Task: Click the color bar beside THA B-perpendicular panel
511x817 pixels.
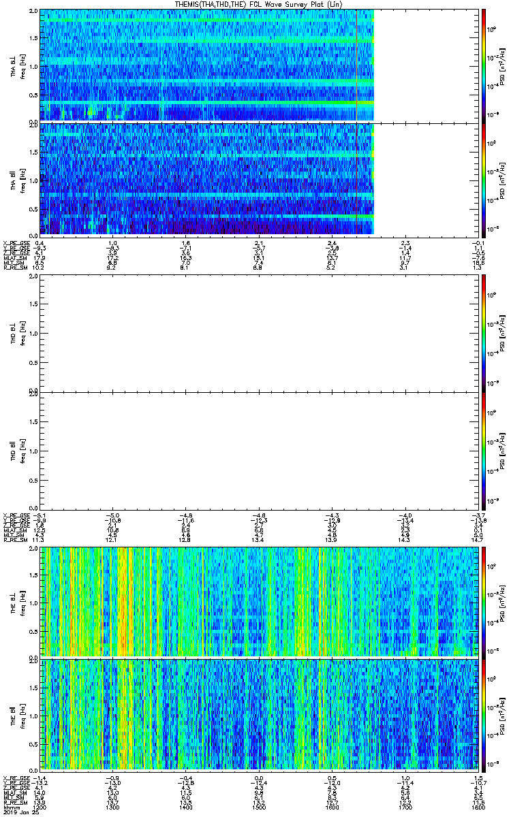Action: 484,65
